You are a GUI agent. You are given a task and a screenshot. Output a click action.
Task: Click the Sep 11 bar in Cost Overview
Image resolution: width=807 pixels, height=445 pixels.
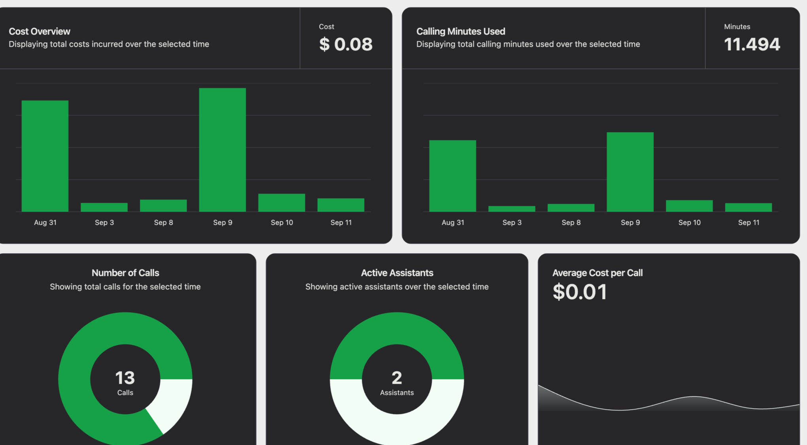click(x=340, y=205)
